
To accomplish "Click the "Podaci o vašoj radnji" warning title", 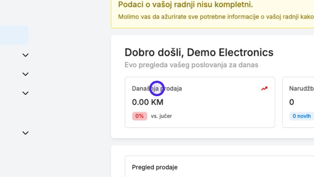I will point(185,4).
